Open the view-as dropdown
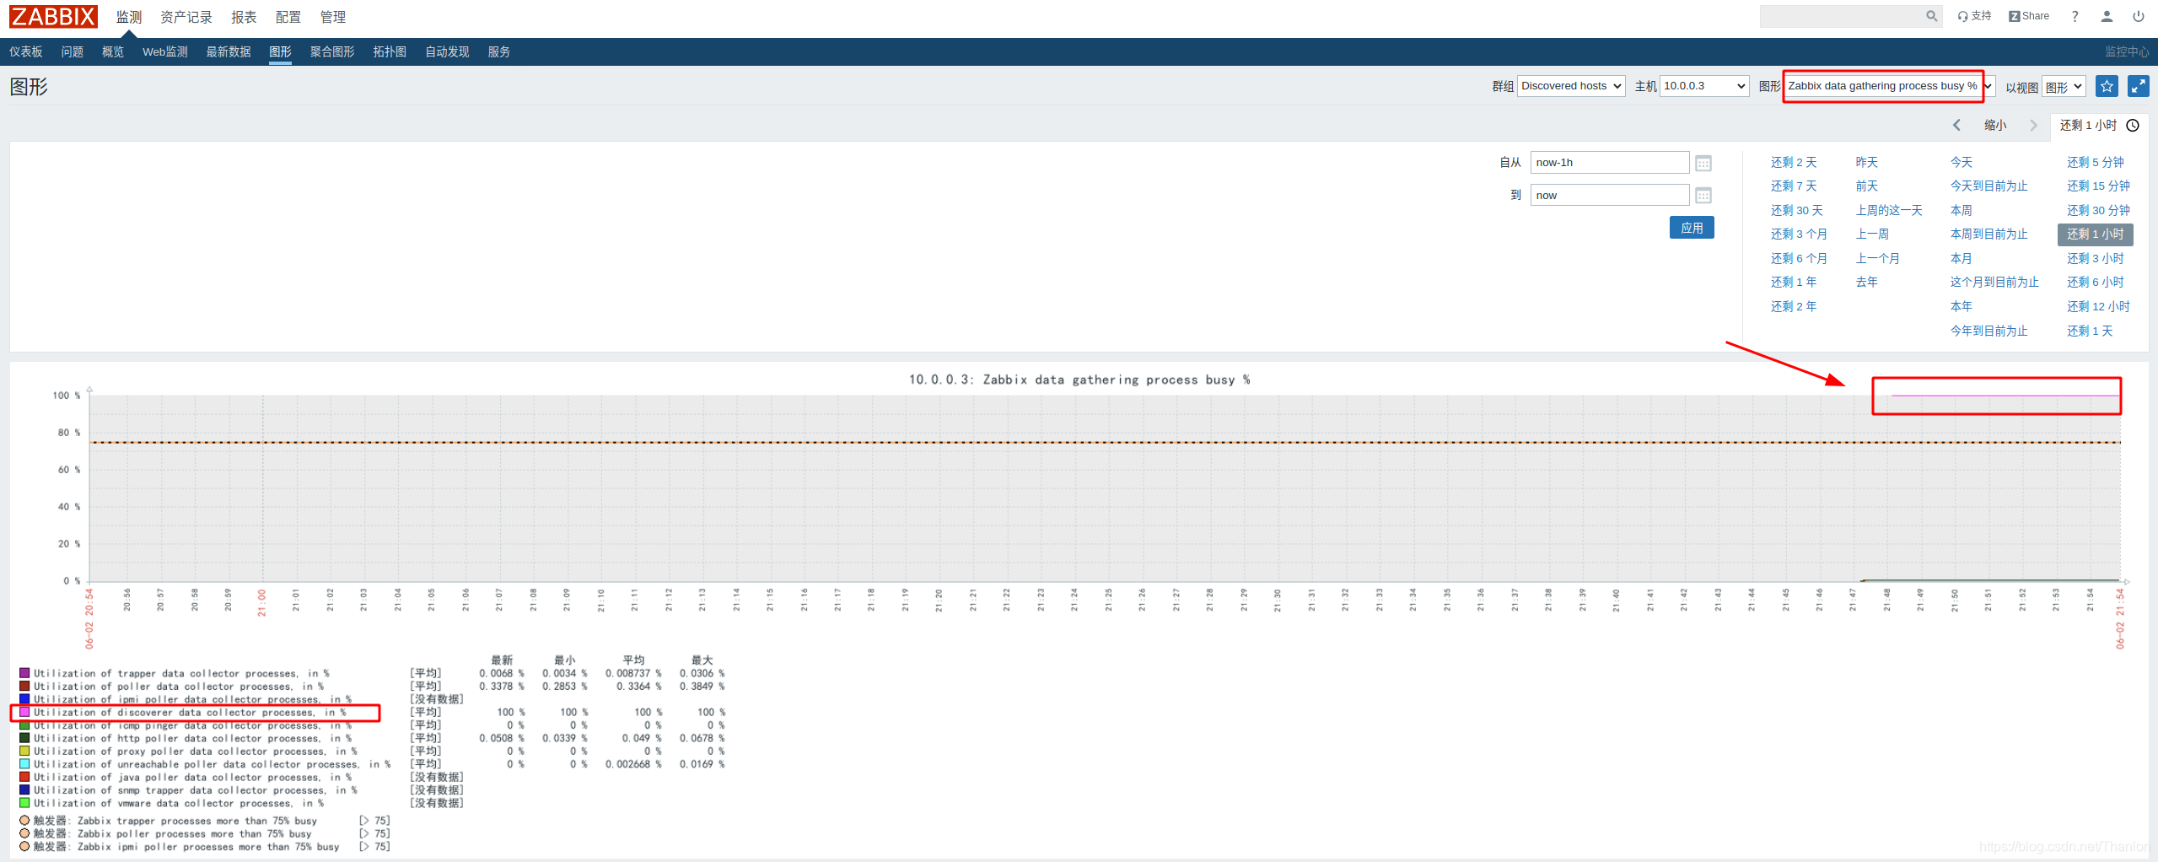Viewport: 2158px width, 862px height. (x=2063, y=86)
